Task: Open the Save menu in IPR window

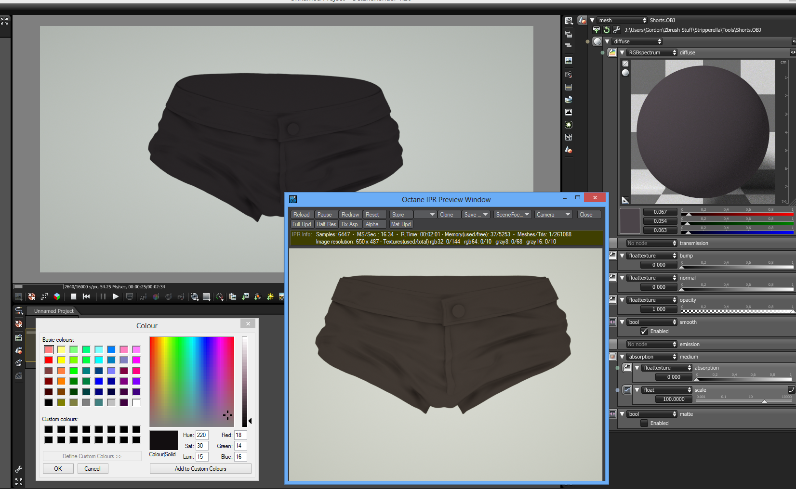Action: click(x=476, y=215)
